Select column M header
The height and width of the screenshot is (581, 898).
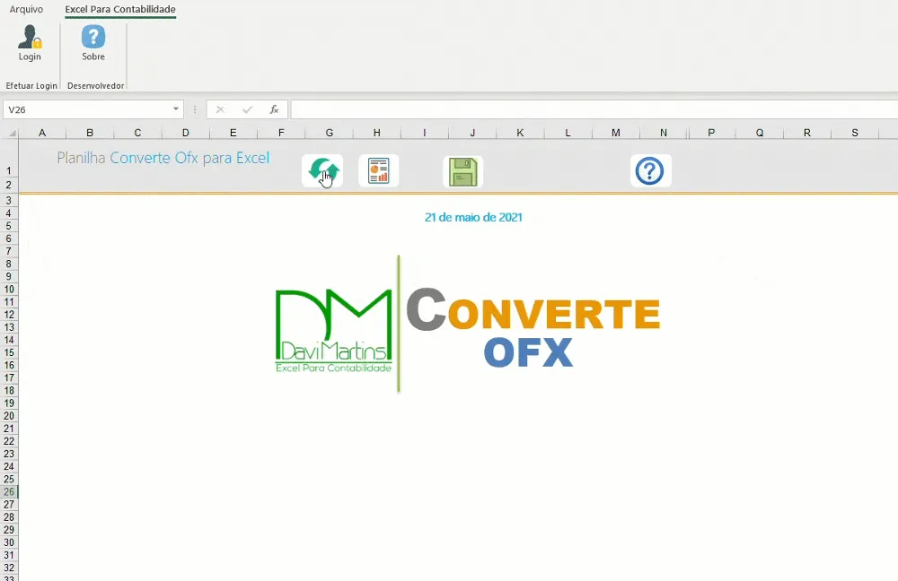[616, 133]
